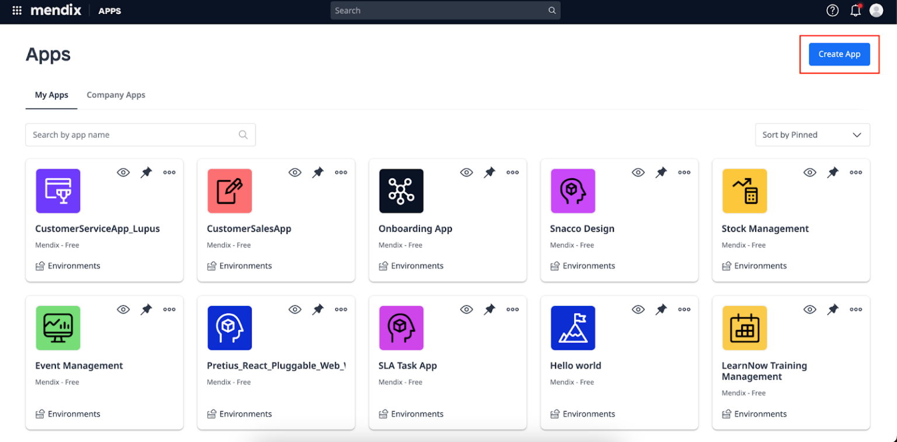This screenshot has height=442, width=897.
Task: Open the Sort by Pinned dropdown
Action: (812, 134)
